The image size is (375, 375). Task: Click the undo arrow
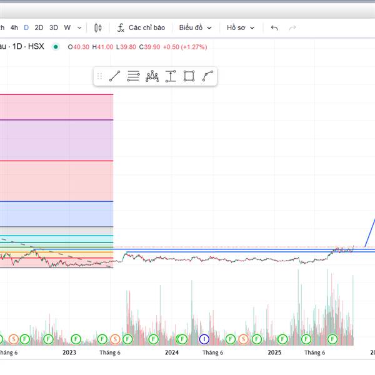pyautogui.click(x=274, y=27)
